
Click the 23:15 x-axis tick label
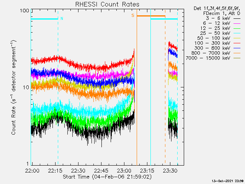click(x=147, y=171)
